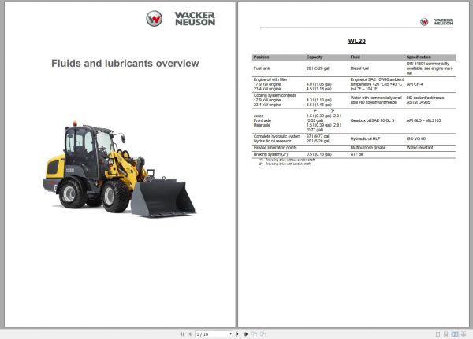Click 'Braking system (2*)' row label
Image resolution: width=473 pixels, height=339 pixels.
270,154
